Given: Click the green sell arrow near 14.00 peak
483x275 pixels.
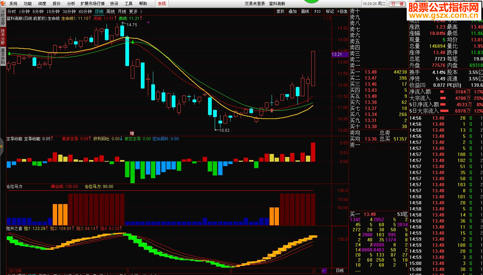Looking at the screenshot, I should click(133, 42).
